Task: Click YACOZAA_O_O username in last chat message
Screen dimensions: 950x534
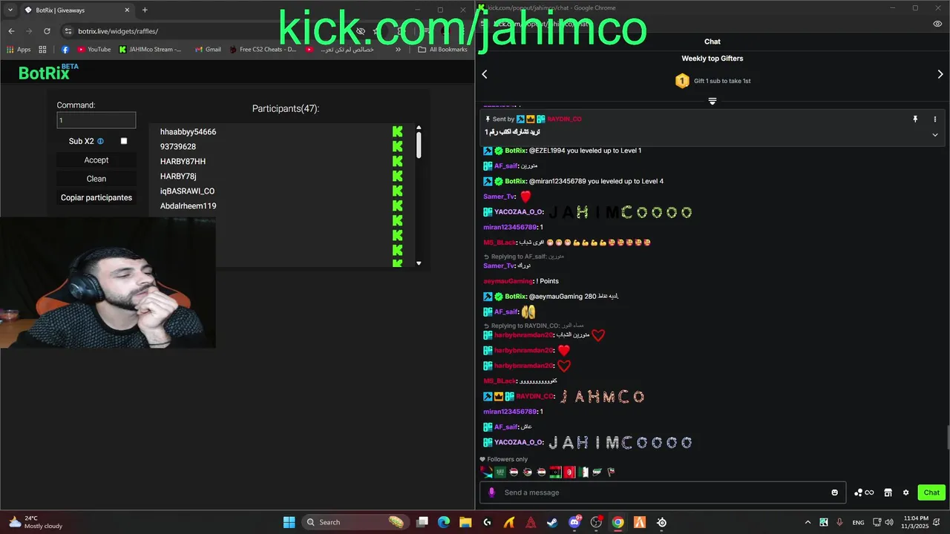Action: (518, 442)
